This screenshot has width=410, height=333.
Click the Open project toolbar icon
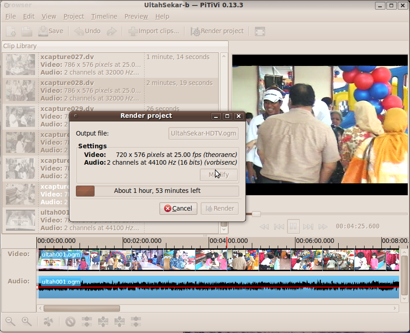click(27, 31)
